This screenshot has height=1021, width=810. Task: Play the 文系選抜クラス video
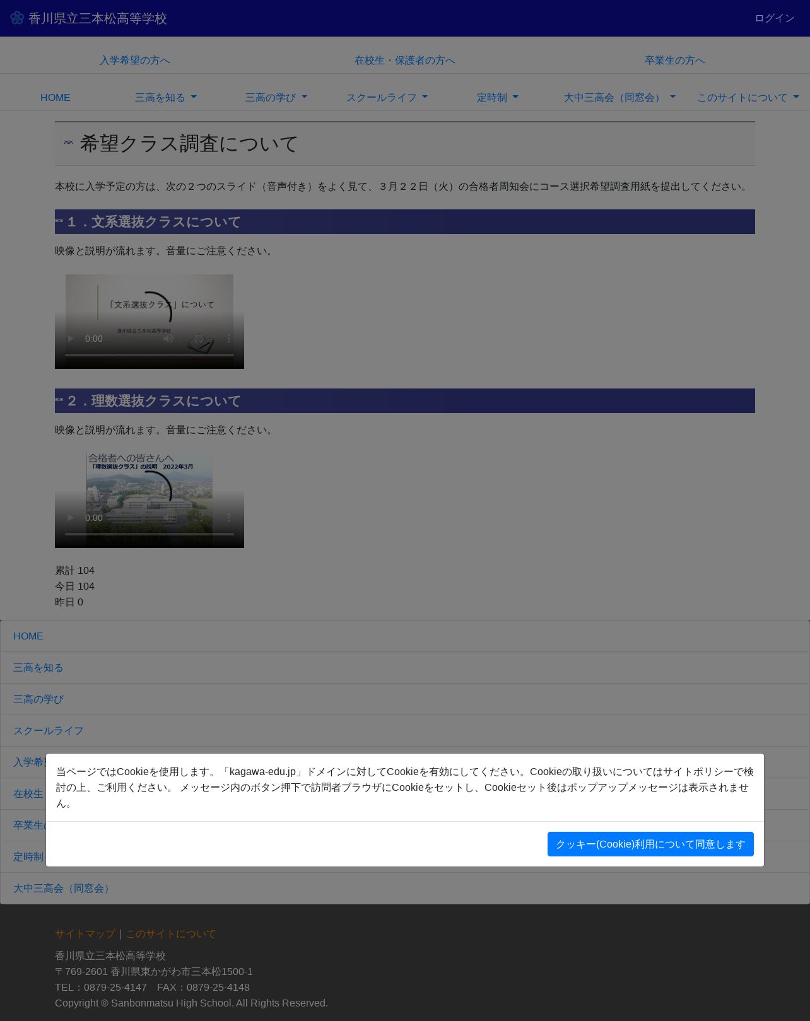[x=71, y=339]
